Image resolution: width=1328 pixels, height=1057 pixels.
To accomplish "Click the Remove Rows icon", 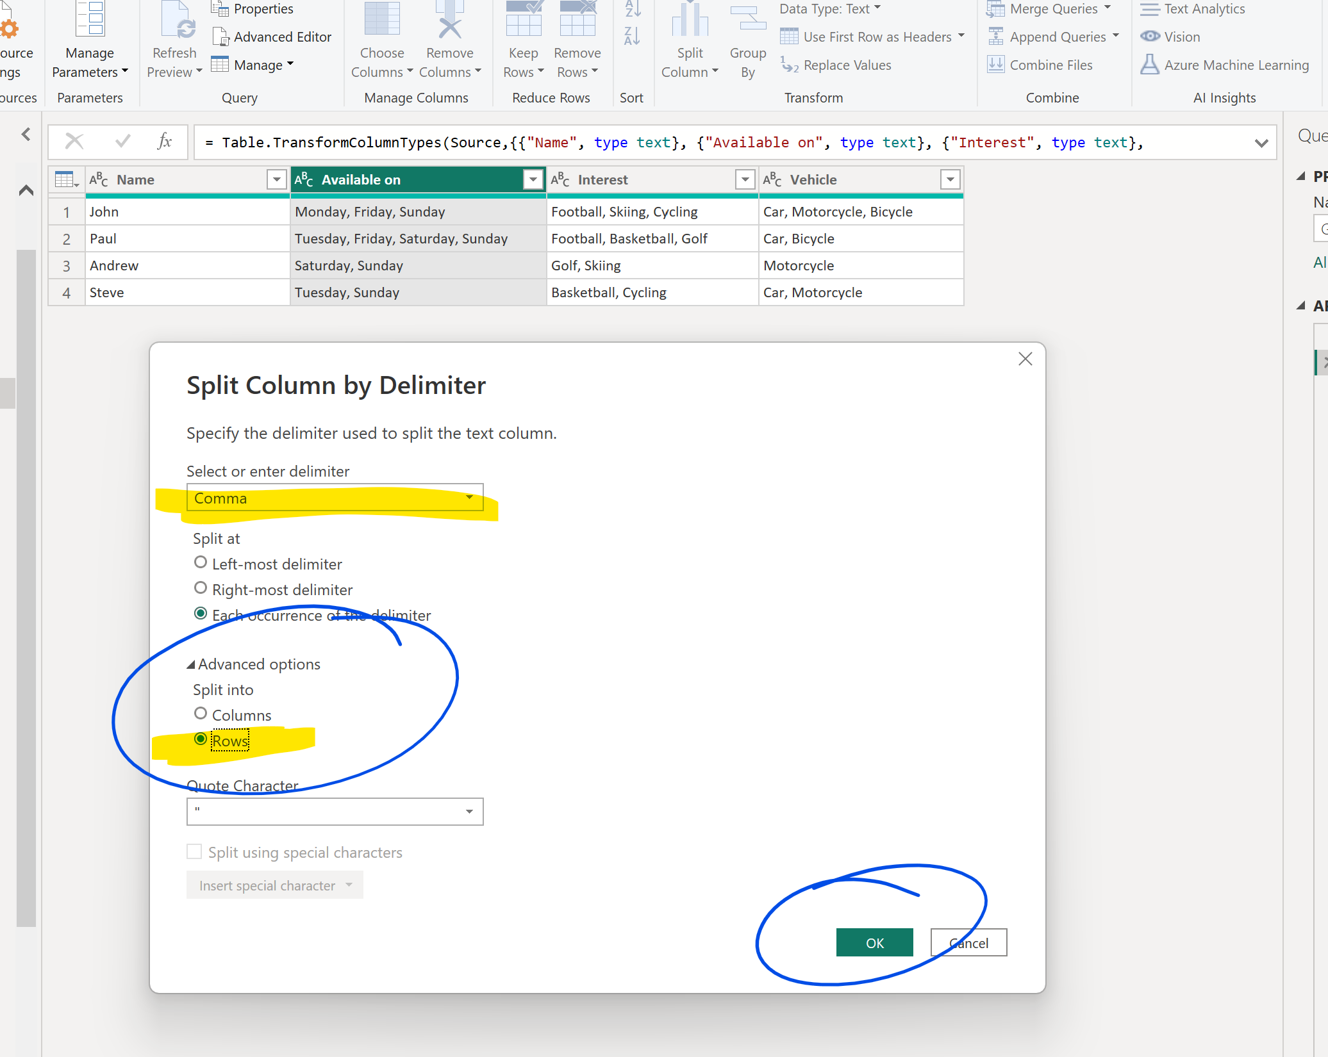I will [577, 19].
